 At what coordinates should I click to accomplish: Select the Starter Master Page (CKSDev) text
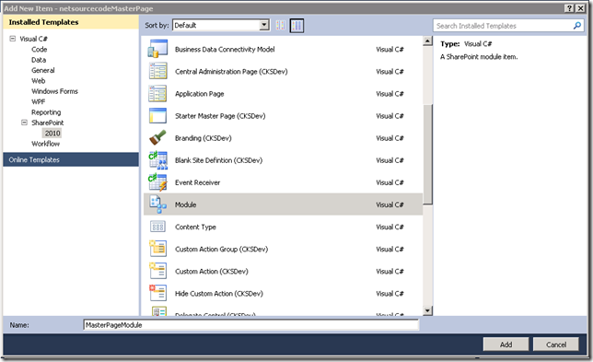click(220, 116)
